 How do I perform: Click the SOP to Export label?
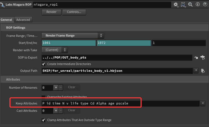point(28,57)
